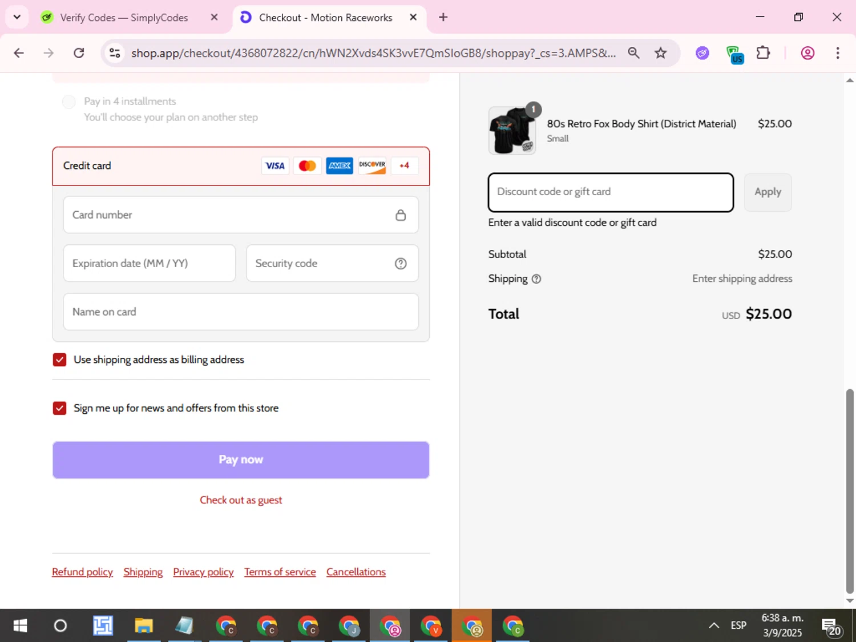Select the Credit card payment option

pyautogui.click(x=241, y=166)
